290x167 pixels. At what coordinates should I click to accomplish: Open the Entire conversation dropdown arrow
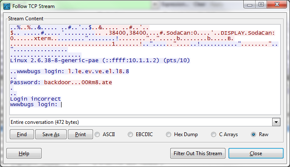click(x=276, y=122)
